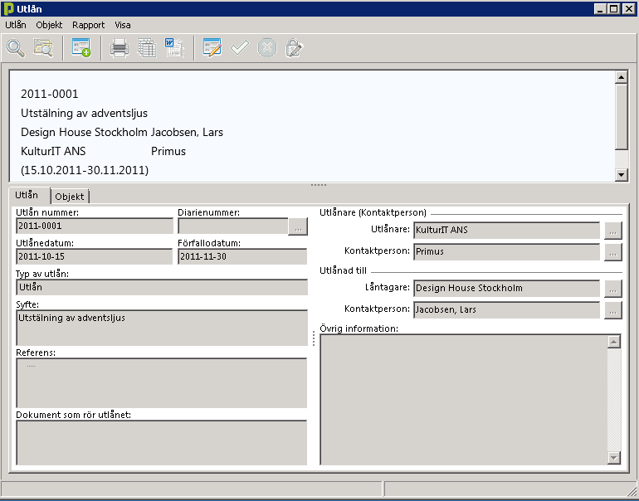Click the horizontal splitter grip below summary

(319, 185)
